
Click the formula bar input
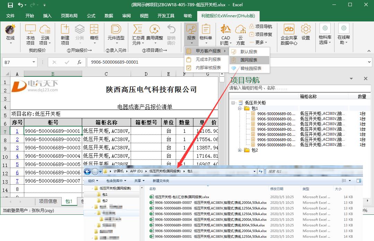click(226, 62)
